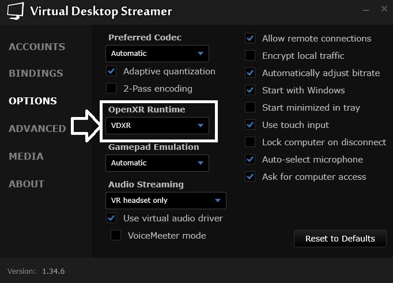Enable VoiceMeeter mode
Image resolution: width=393 pixels, height=283 pixels.
(116, 235)
